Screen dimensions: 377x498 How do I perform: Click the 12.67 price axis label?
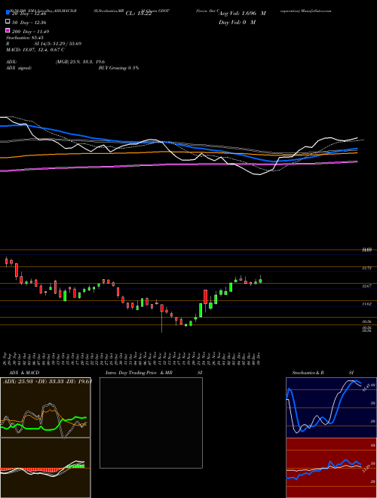point(367,286)
